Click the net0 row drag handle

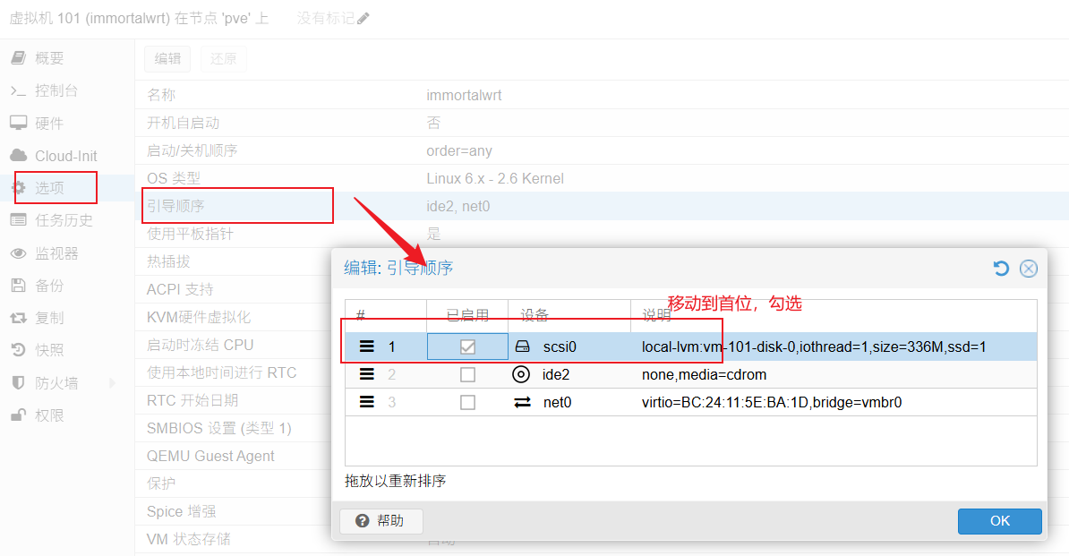(x=367, y=403)
